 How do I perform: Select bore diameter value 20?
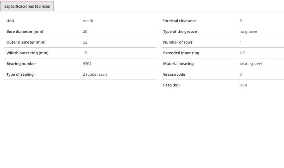point(85,31)
